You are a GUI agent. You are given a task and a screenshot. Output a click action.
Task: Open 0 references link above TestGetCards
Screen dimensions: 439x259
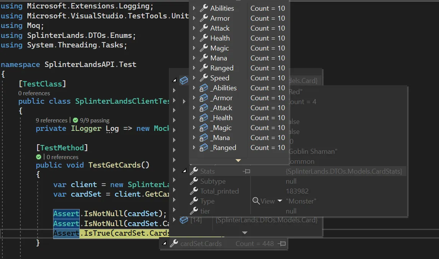click(x=62, y=157)
